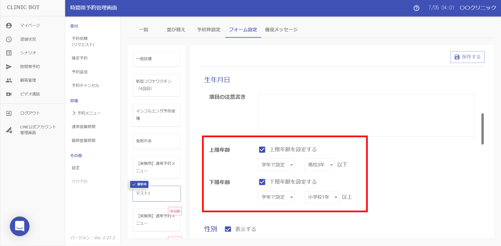Click the ビデオ通話 camera icon
This screenshot has height=246, width=501.
[9, 94]
